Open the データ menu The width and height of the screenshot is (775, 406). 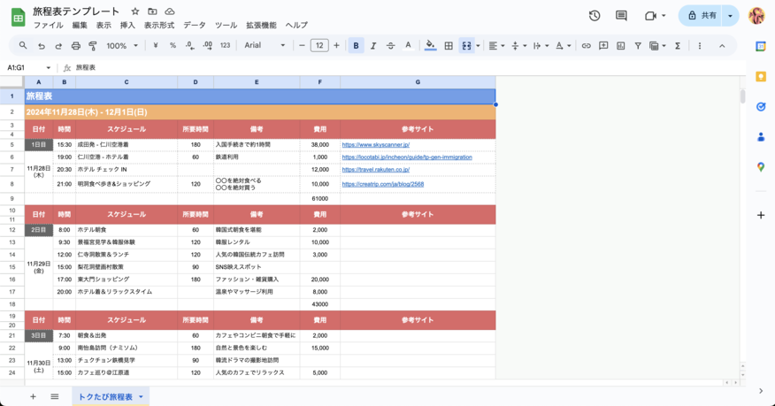click(x=194, y=26)
